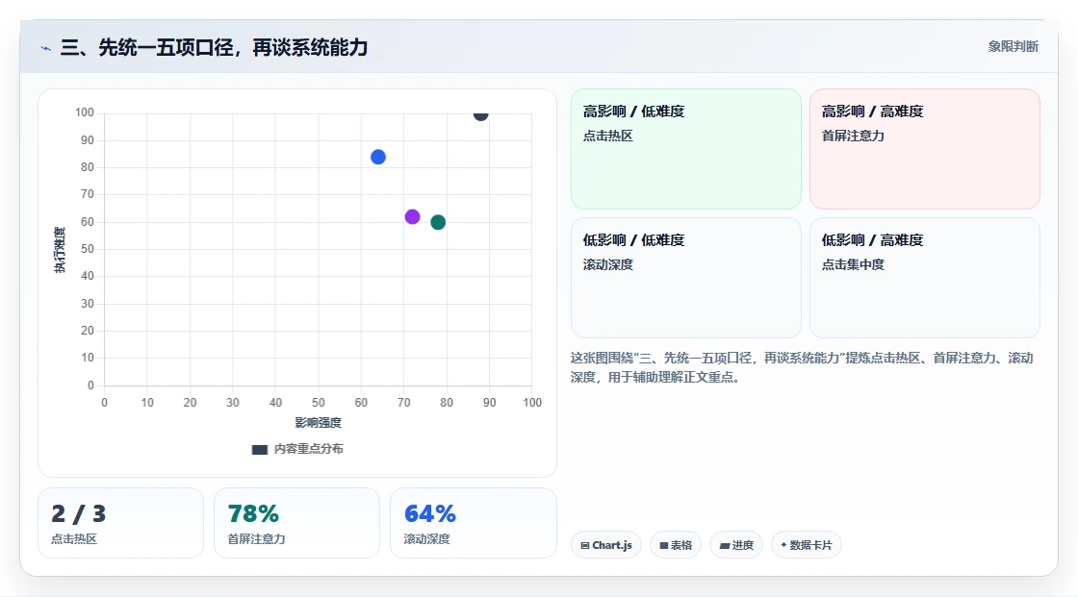The height and width of the screenshot is (597, 1078).
Task: Click the section title 三、先统一五项口径，再谈系统能力
Action: 214,47
